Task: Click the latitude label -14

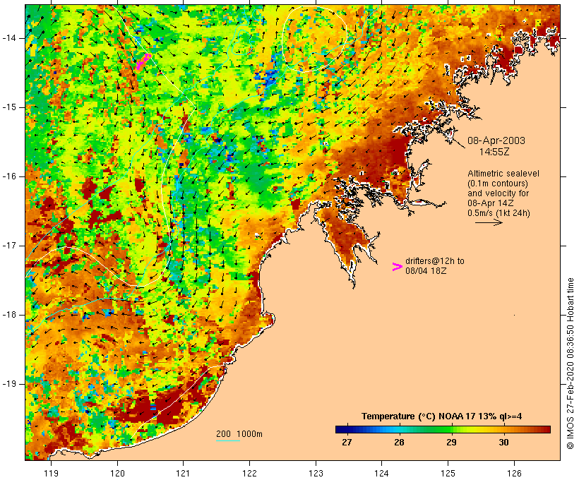Action: pyautogui.click(x=9, y=38)
